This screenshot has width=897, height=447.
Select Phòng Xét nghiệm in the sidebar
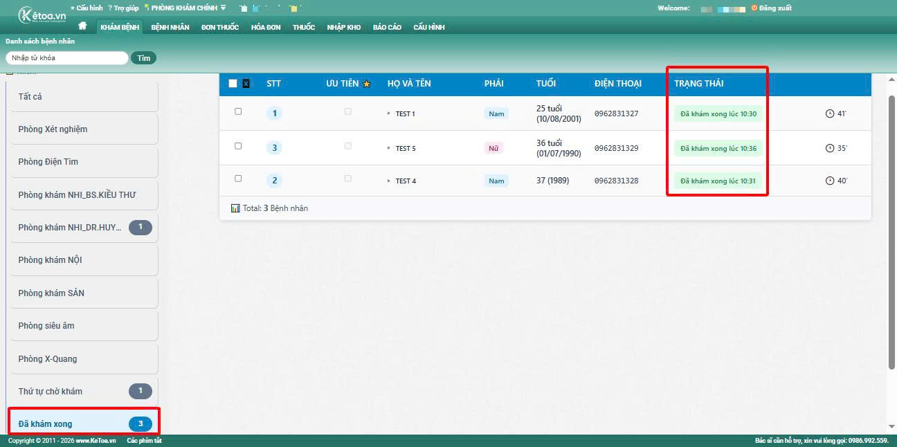(x=84, y=129)
